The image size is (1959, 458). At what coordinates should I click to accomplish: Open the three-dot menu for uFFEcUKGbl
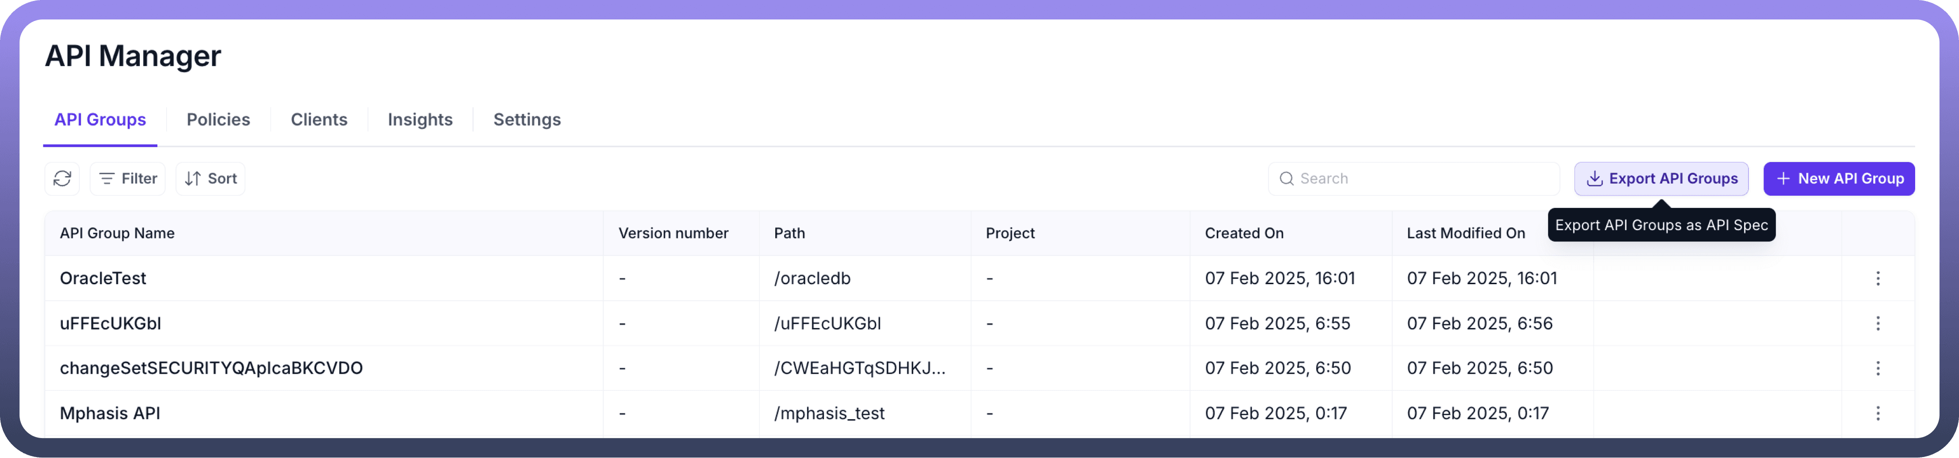coord(1878,324)
